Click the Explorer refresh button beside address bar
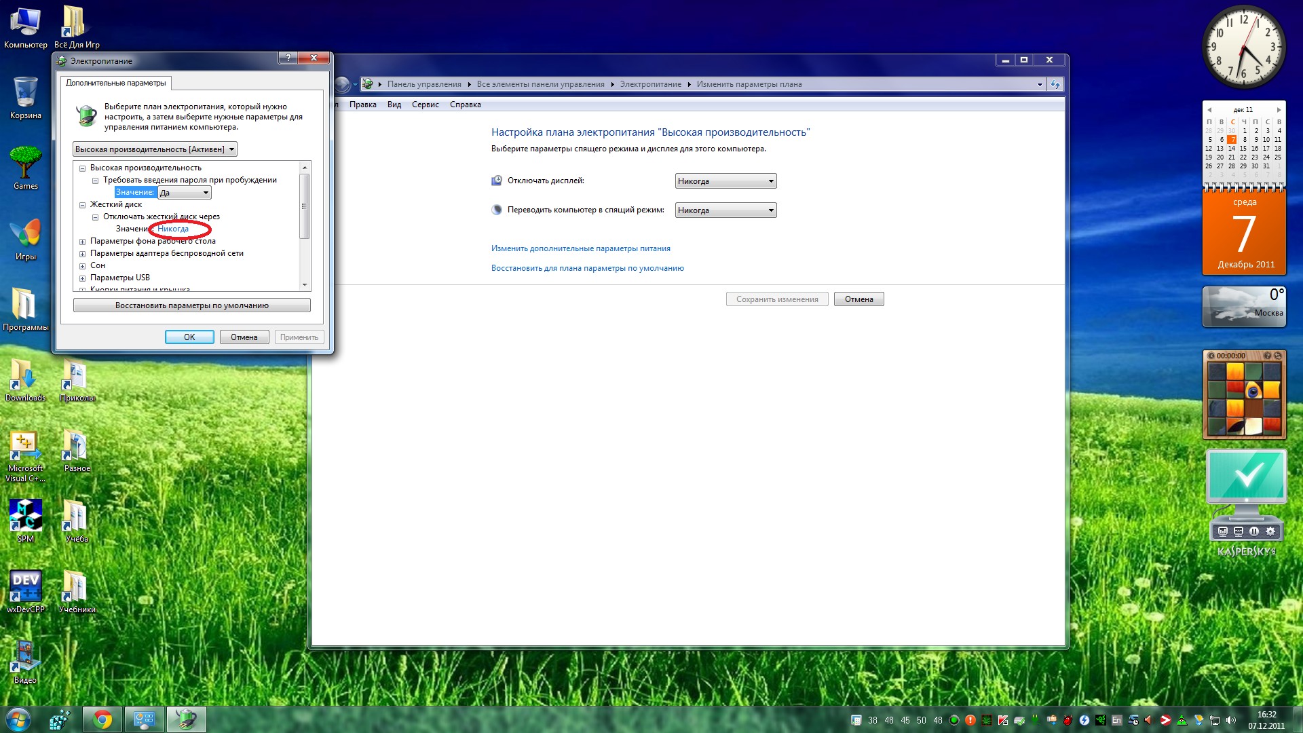The width and height of the screenshot is (1303, 733). click(x=1055, y=84)
